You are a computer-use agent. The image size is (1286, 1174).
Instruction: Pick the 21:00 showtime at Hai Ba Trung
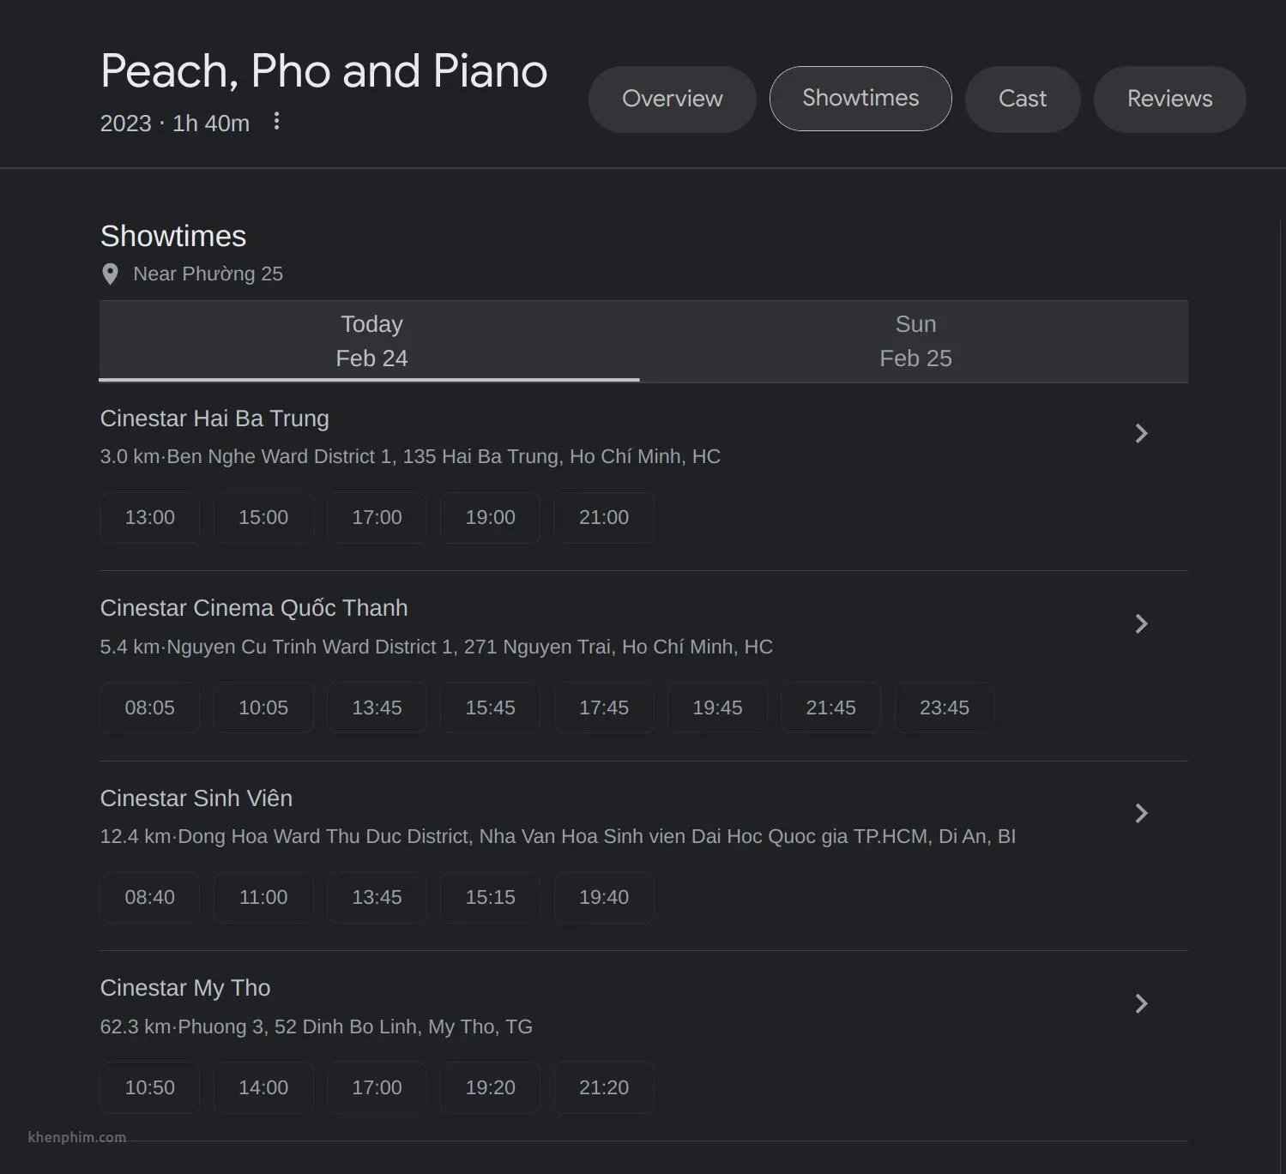pos(604,518)
